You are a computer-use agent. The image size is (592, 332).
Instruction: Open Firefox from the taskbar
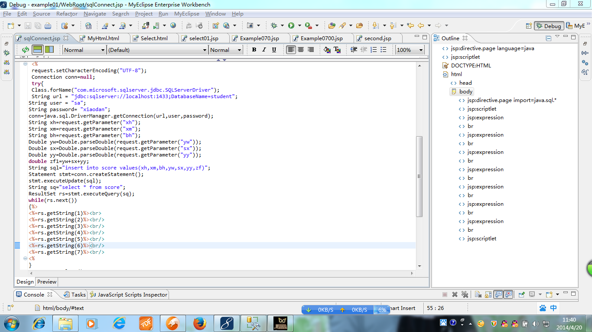(199, 323)
